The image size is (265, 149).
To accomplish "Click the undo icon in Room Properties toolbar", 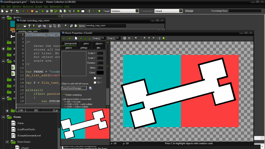I will coord(70,38).
